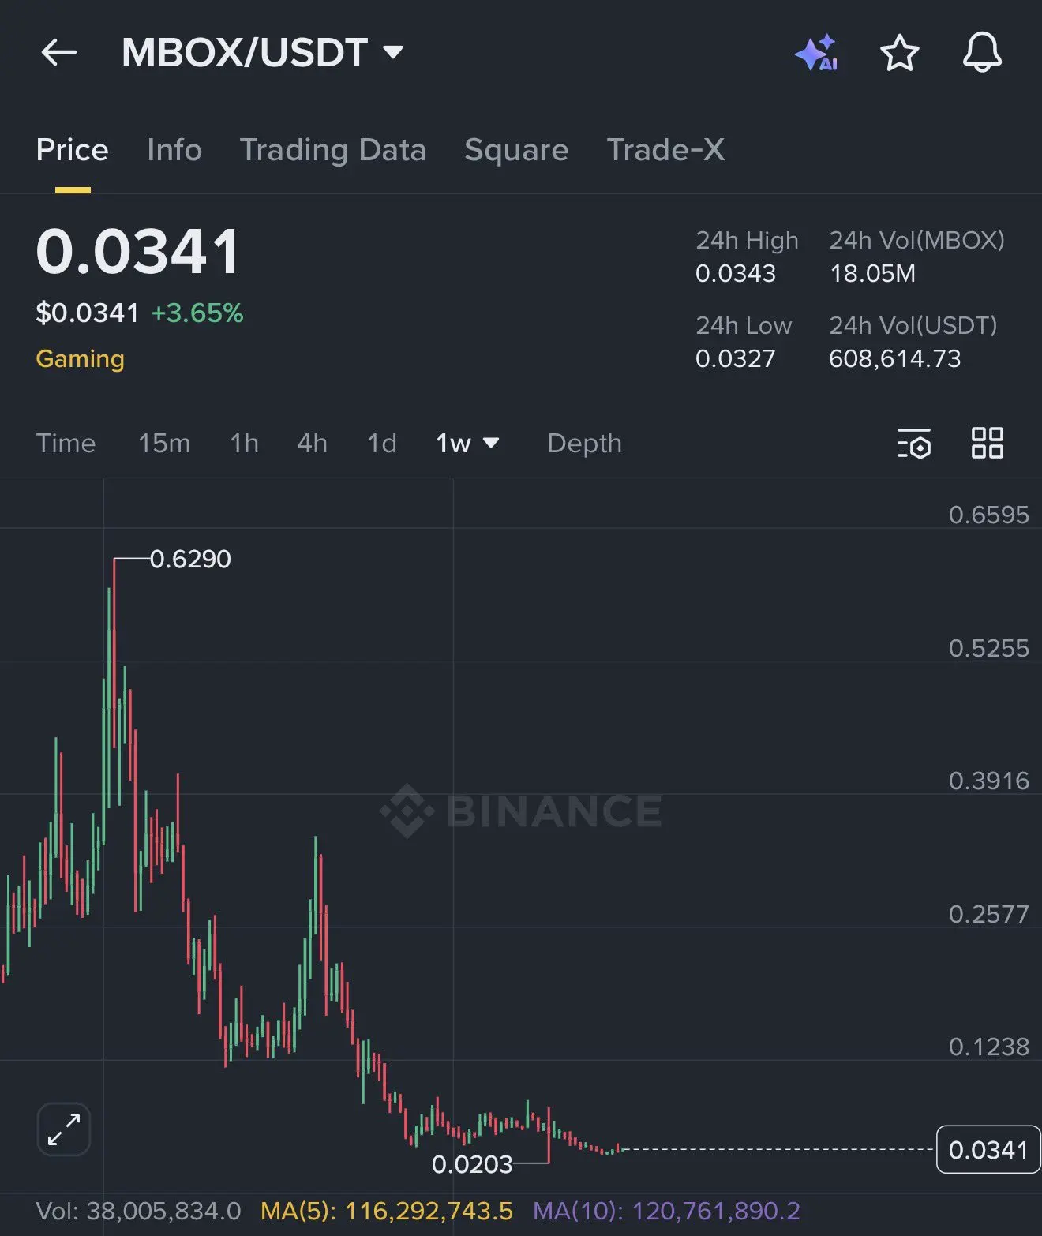Tap the MA(5) volume indicator value
The width and height of the screenshot is (1042, 1236).
[387, 1212]
